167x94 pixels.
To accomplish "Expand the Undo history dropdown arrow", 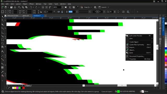I will (33, 7).
